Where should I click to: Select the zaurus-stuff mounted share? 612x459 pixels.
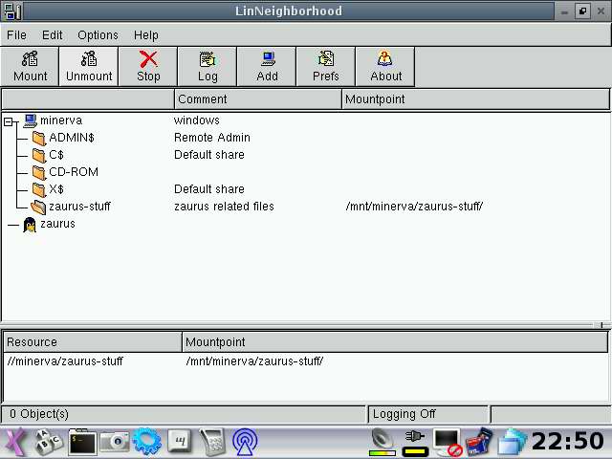coord(79,207)
